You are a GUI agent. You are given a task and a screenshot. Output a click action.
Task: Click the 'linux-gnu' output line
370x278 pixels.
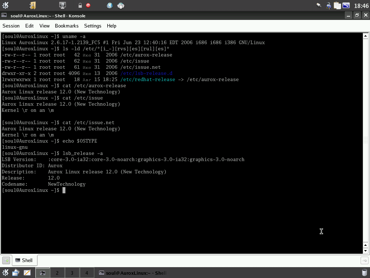tap(14, 147)
